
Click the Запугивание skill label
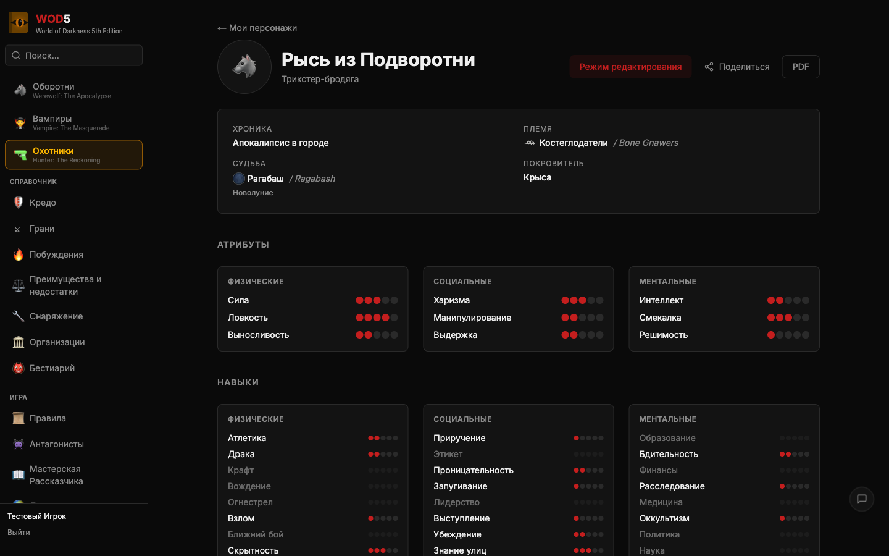(460, 486)
